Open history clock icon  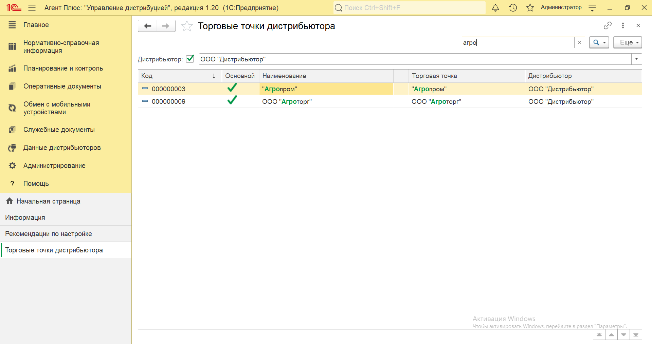(513, 7)
